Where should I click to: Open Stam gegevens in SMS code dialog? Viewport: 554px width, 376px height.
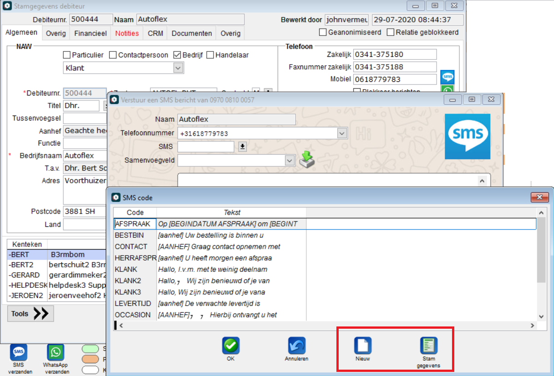pos(428,346)
